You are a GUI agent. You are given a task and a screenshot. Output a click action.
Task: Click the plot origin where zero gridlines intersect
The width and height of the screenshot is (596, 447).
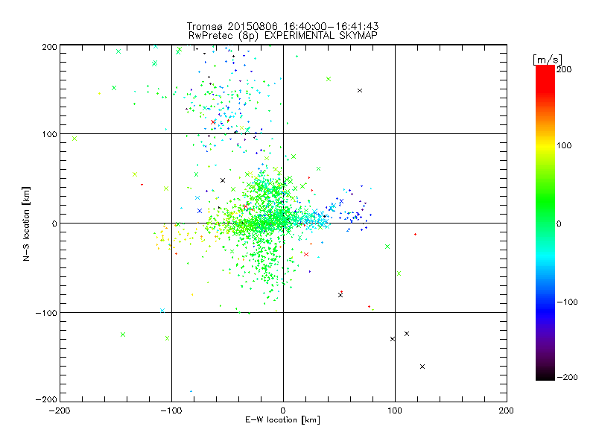[283, 223]
